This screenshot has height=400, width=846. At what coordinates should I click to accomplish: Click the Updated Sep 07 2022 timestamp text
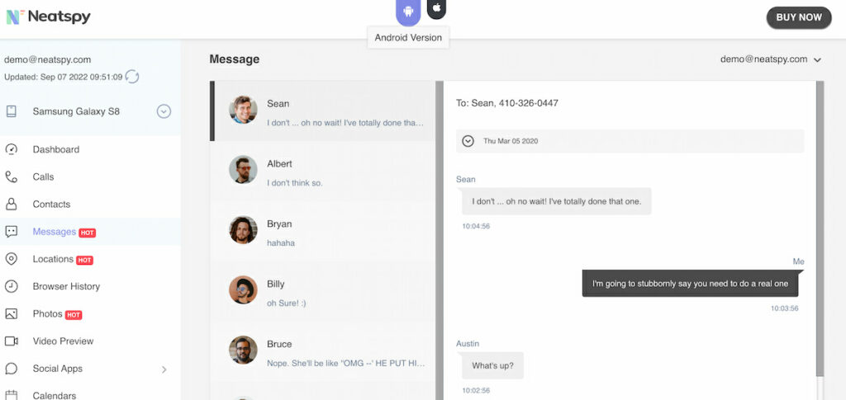[x=63, y=77]
